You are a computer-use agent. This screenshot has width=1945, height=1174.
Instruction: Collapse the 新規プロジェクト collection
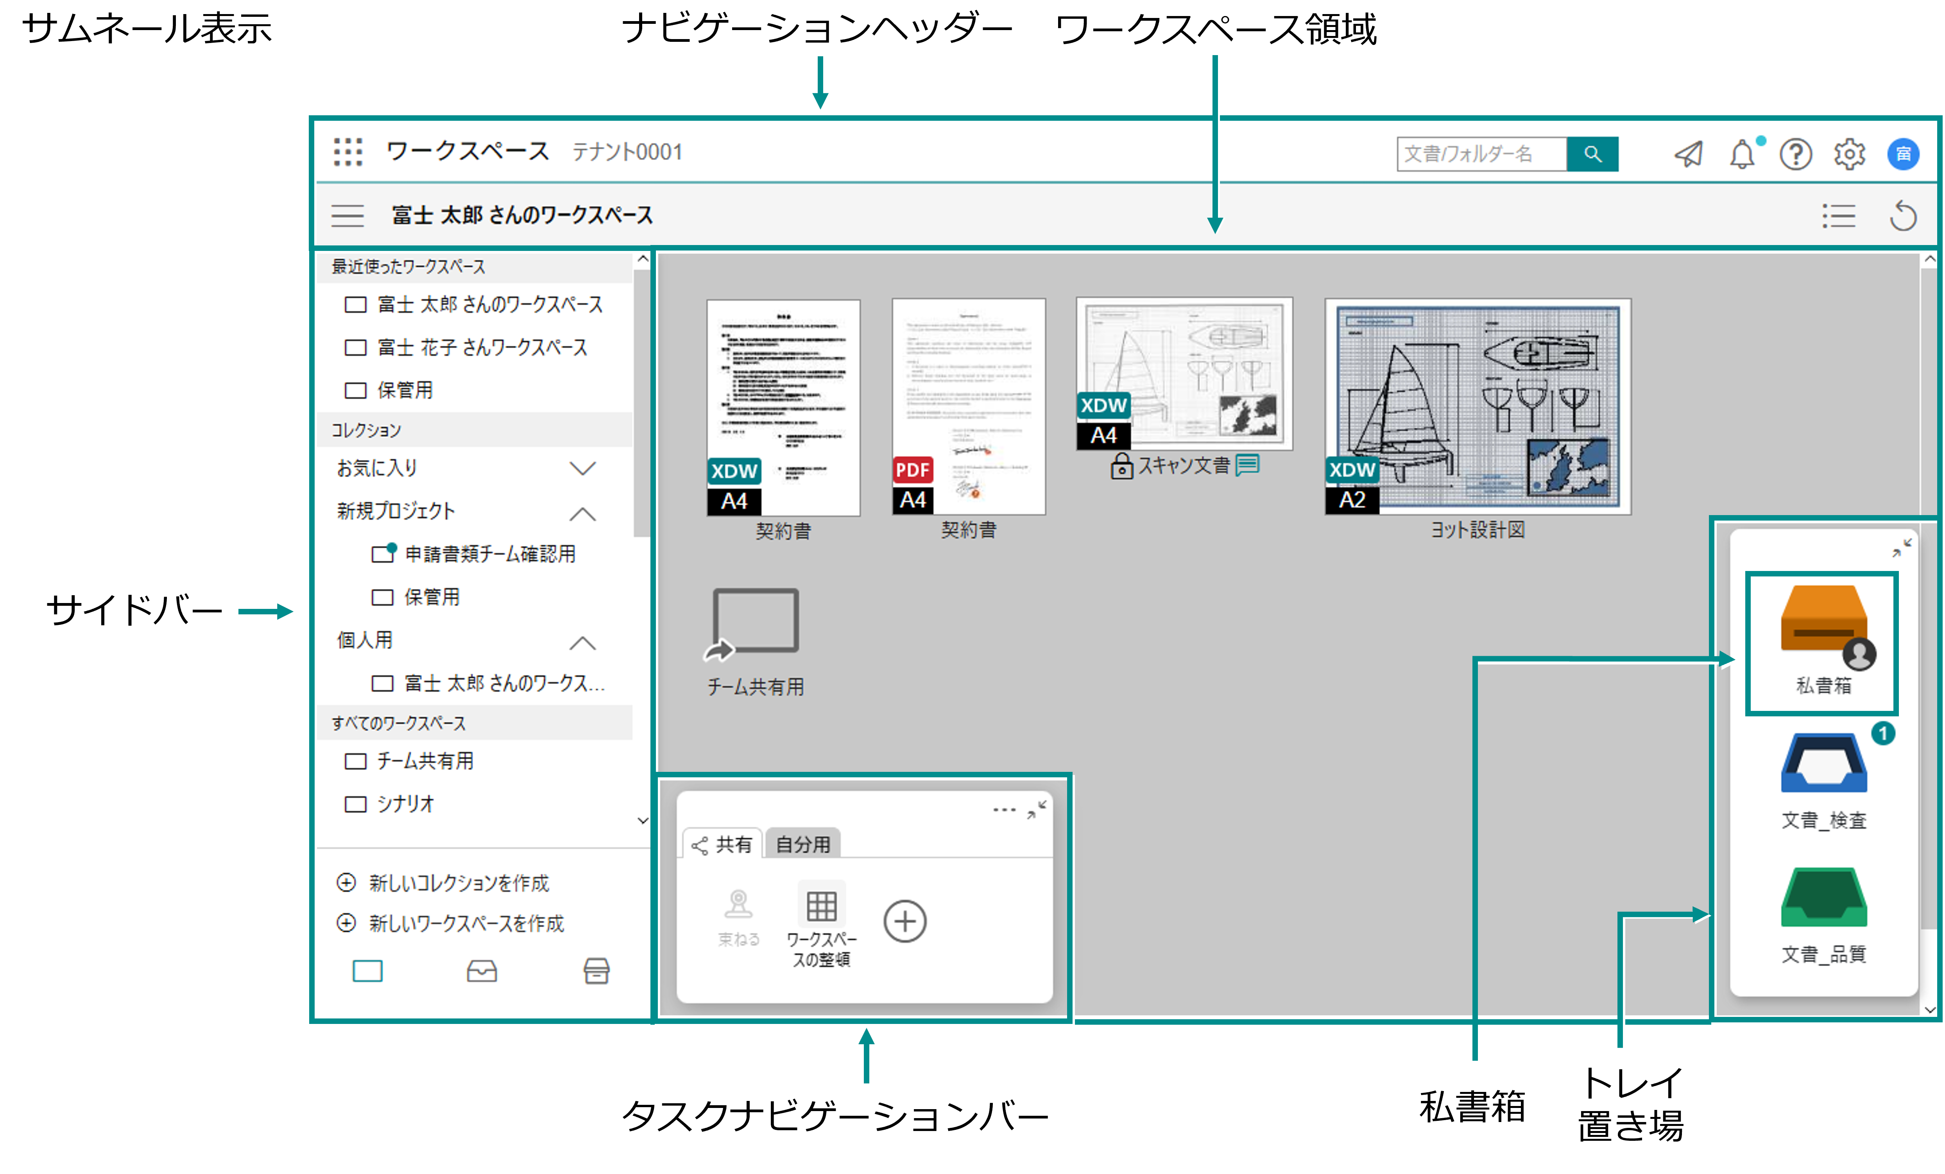(582, 514)
